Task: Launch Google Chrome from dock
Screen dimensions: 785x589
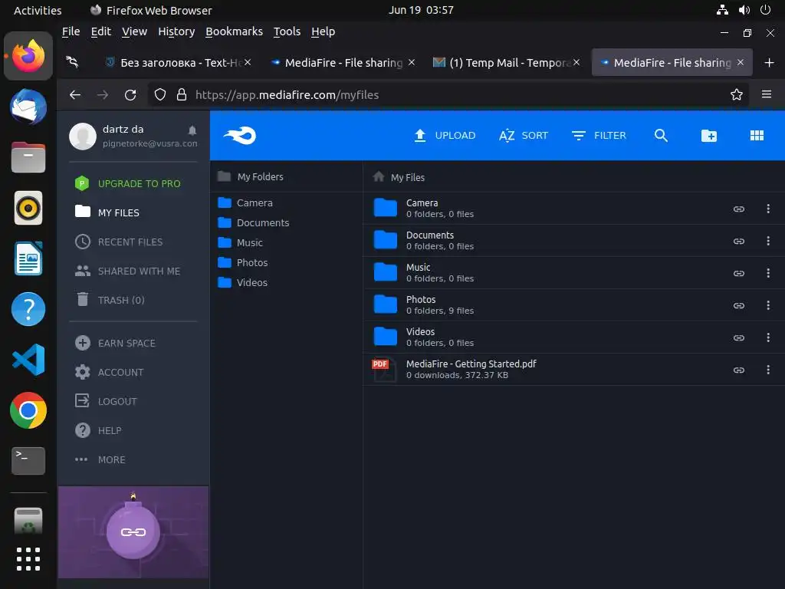Action: [28, 410]
